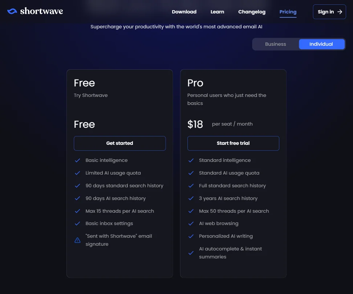Open the Download page
This screenshot has height=294, width=353.
coord(184,12)
